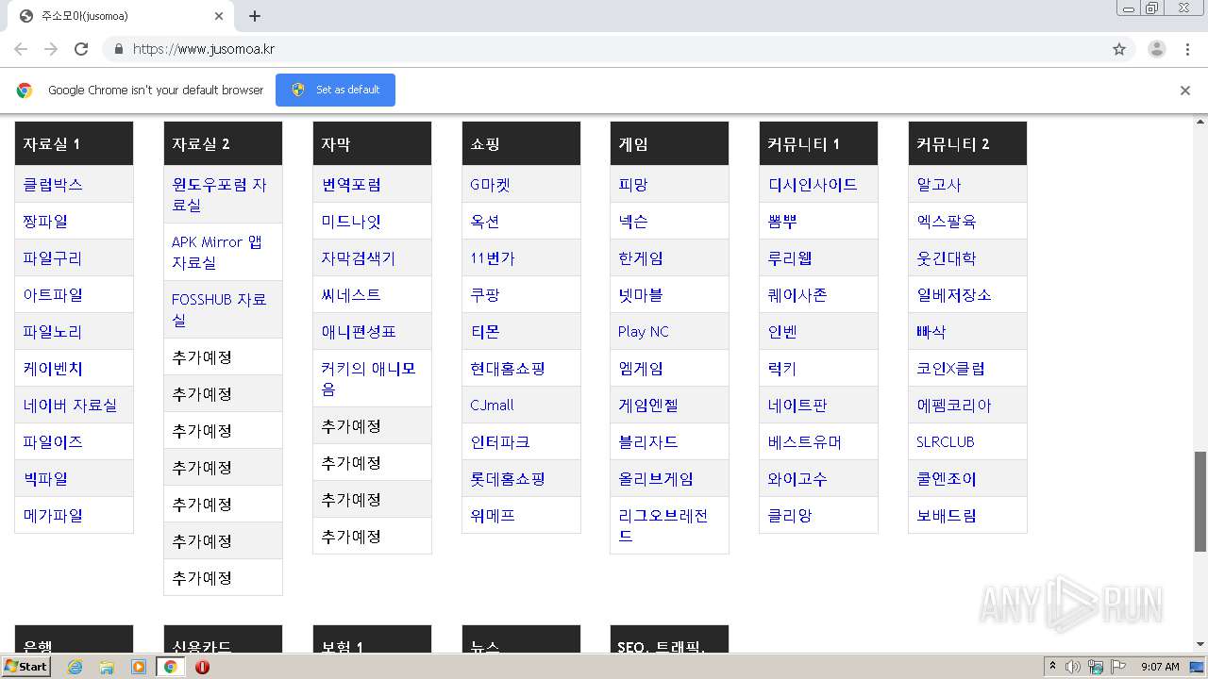Click the taskbar clock showing 9:07 AM
The height and width of the screenshot is (679, 1208).
click(1160, 667)
